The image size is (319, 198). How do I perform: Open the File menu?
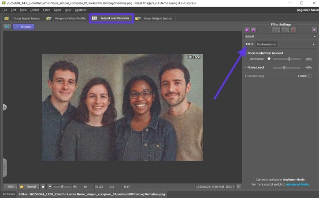coord(5,10)
